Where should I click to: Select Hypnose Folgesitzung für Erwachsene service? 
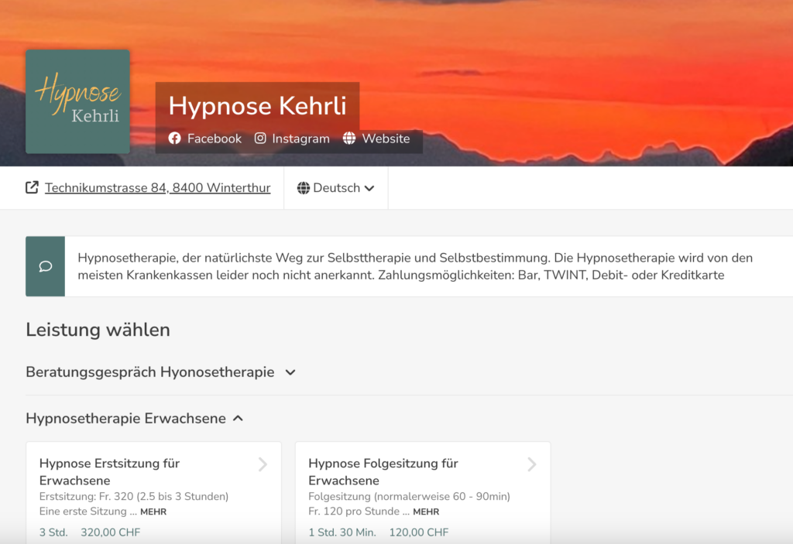pyautogui.click(x=383, y=471)
